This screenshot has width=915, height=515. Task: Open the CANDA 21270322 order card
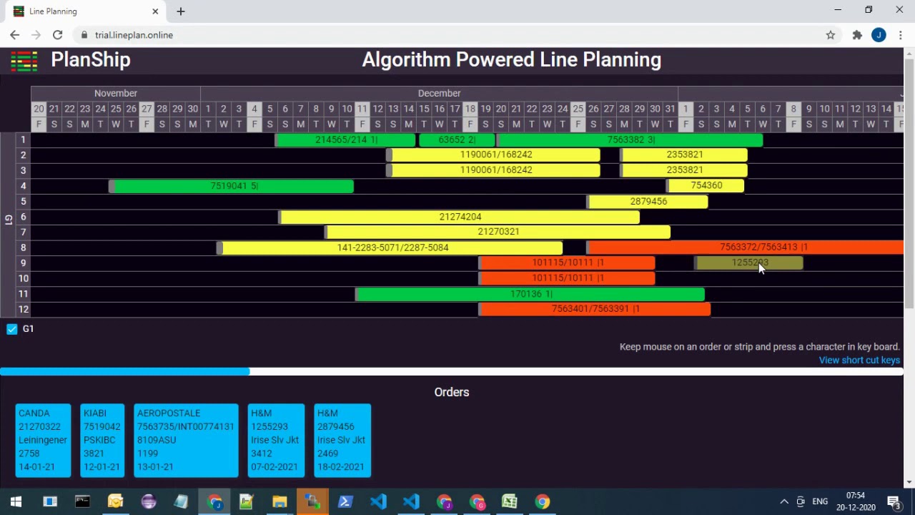pyautogui.click(x=43, y=440)
